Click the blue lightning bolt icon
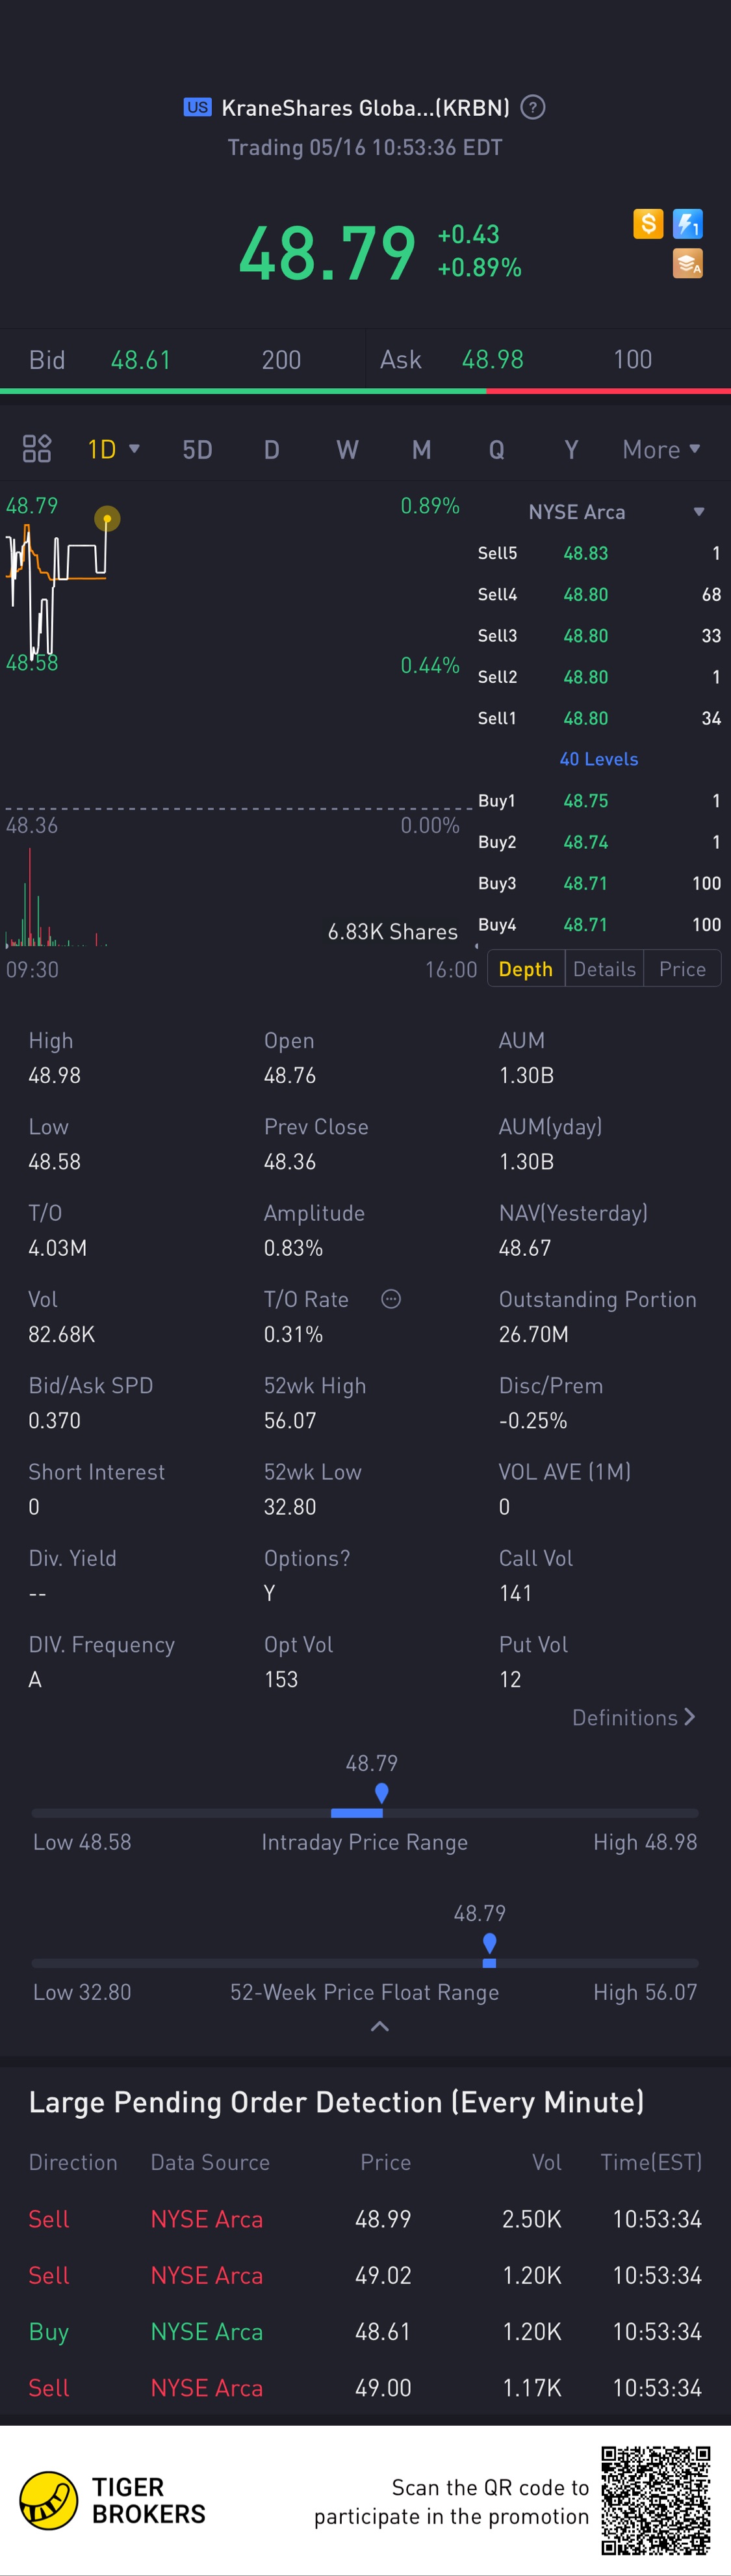This screenshot has width=731, height=2576. tap(688, 224)
